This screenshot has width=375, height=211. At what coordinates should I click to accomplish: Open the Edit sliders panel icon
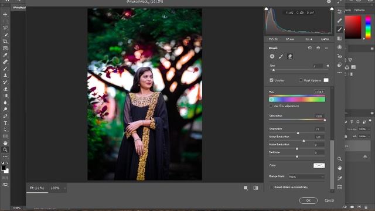[x=340, y=12]
